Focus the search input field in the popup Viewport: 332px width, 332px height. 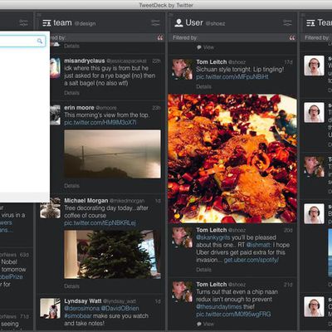(22, 41)
